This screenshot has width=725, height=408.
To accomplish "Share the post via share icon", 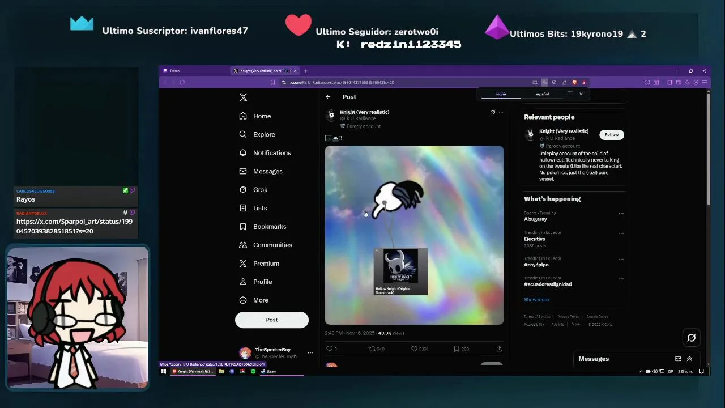I will click(499, 349).
